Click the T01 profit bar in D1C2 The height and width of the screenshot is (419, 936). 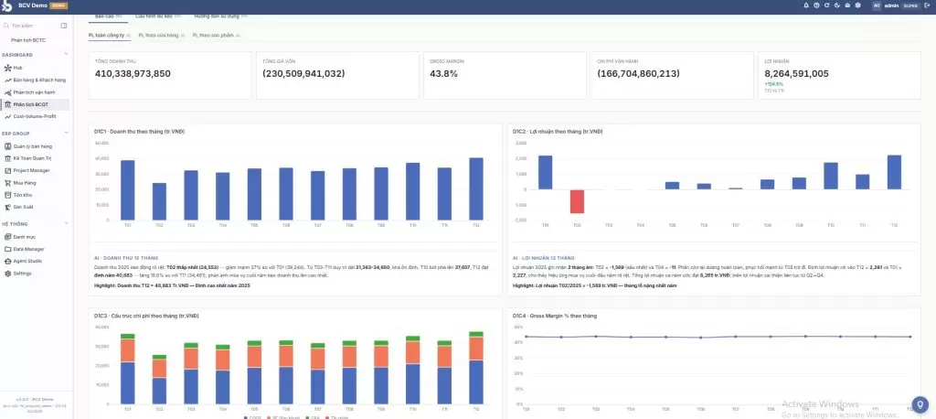[545, 173]
